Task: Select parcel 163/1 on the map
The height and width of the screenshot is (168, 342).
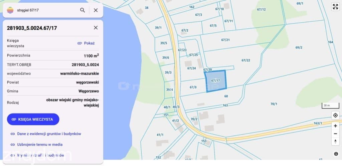Action: click(x=318, y=123)
